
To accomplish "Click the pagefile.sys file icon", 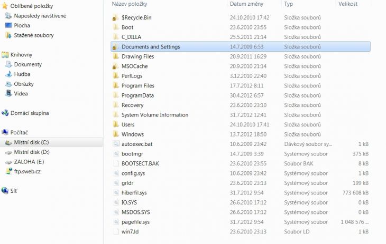I will click(116, 222).
